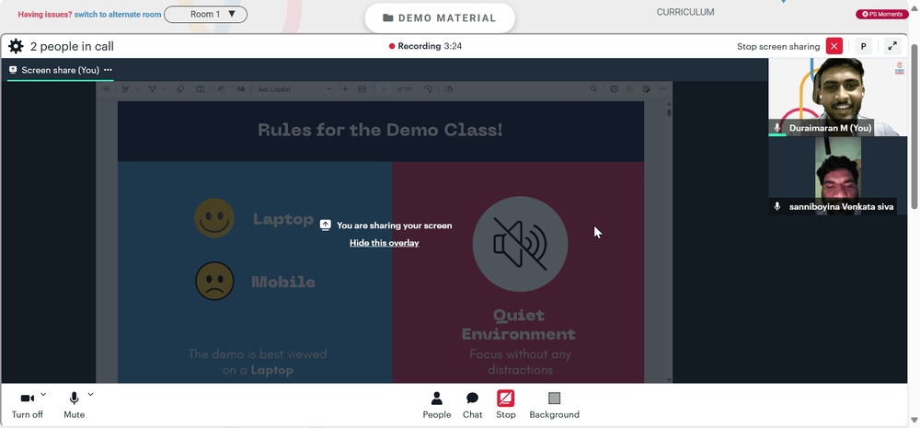This screenshot has width=920, height=428.
Task: Click the PDF save as icon
Action: tap(646, 89)
